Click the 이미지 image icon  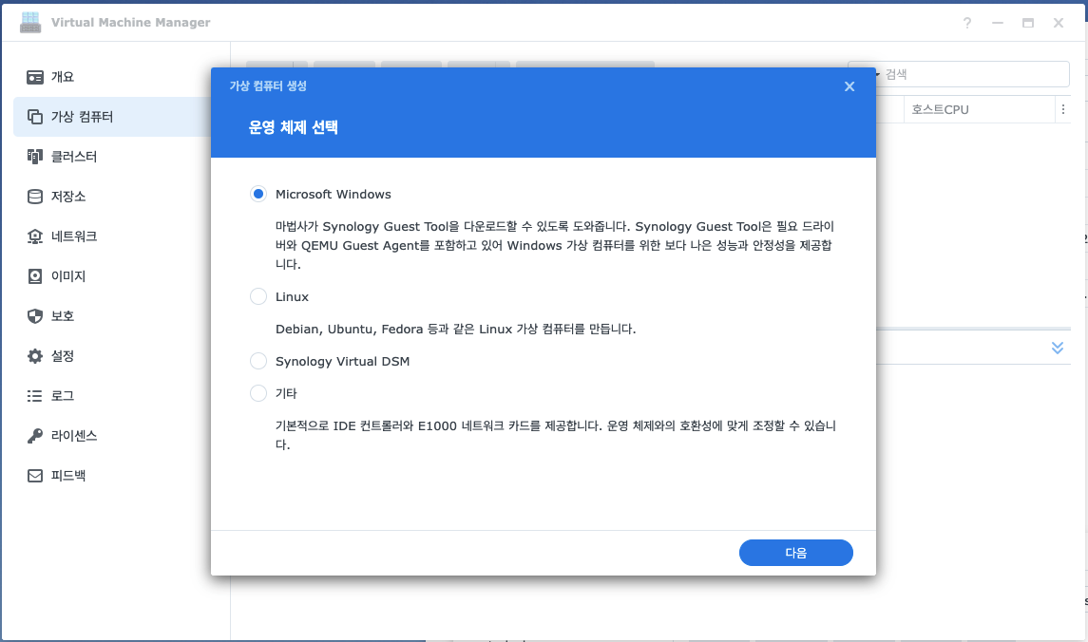[35, 276]
